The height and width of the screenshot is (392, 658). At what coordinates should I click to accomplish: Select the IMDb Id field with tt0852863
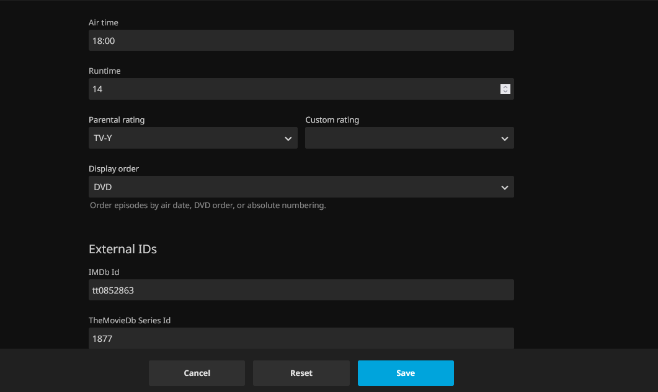[x=301, y=290]
